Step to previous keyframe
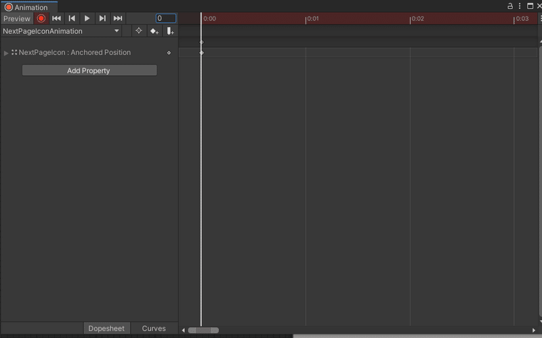 [72, 18]
